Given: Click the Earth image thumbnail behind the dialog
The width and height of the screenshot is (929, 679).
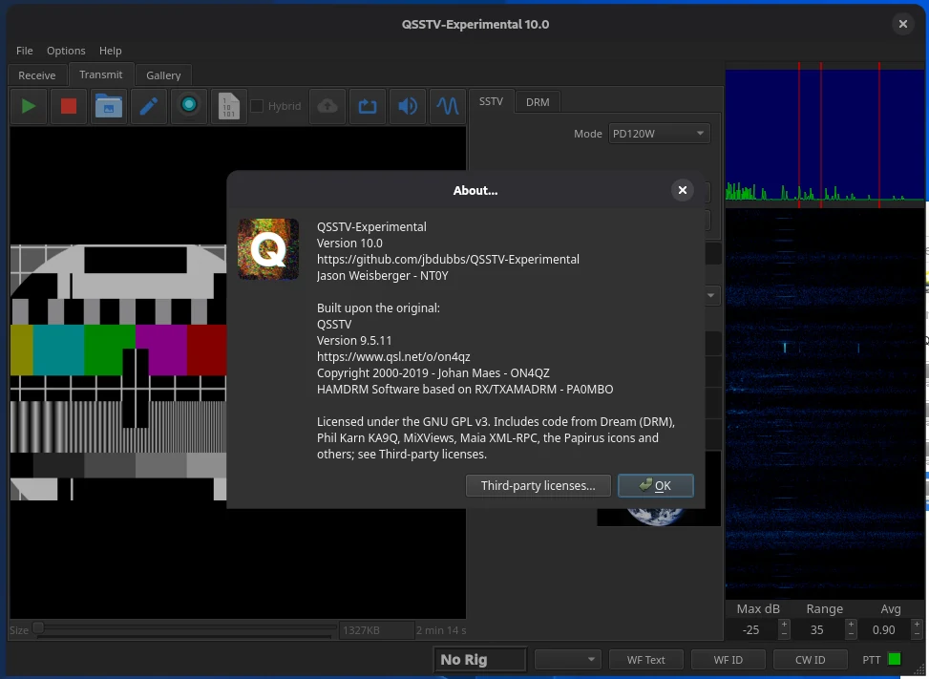Looking at the screenshot, I should [658, 517].
